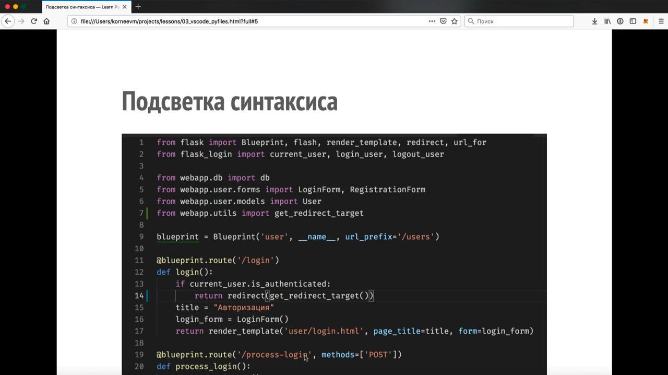Image resolution: width=668 pixels, height=375 pixels.
Task: Click code line 14 with redirect call
Action: (x=284, y=296)
